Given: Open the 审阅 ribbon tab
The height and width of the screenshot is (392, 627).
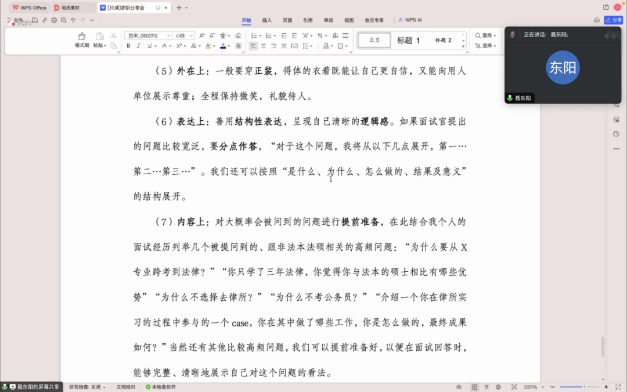Looking at the screenshot, I should 328,20.
